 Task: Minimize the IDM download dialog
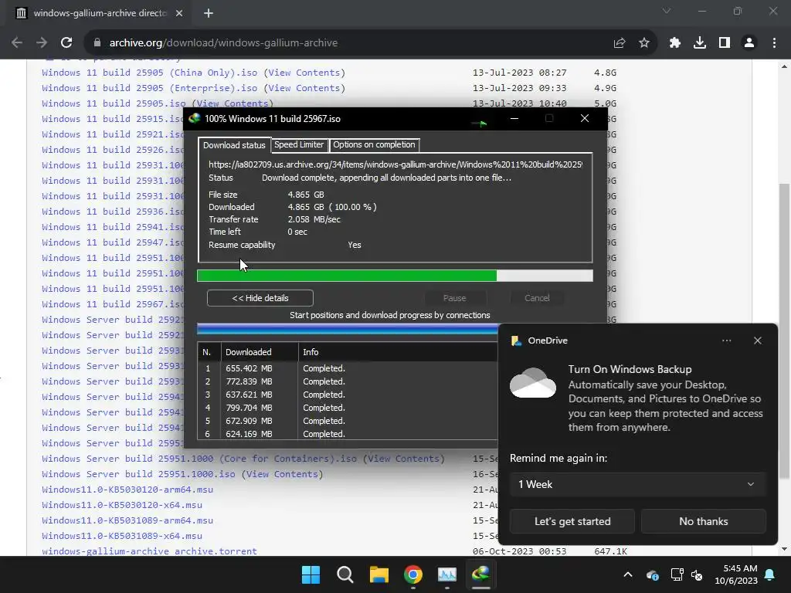click(x=514, y=118)
